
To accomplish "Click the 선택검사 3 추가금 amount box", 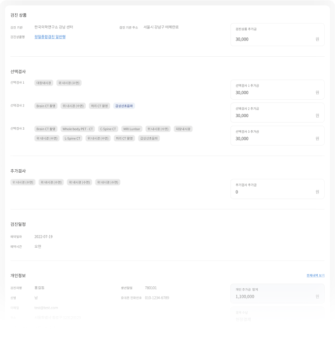I will click(x=277, y=138).
